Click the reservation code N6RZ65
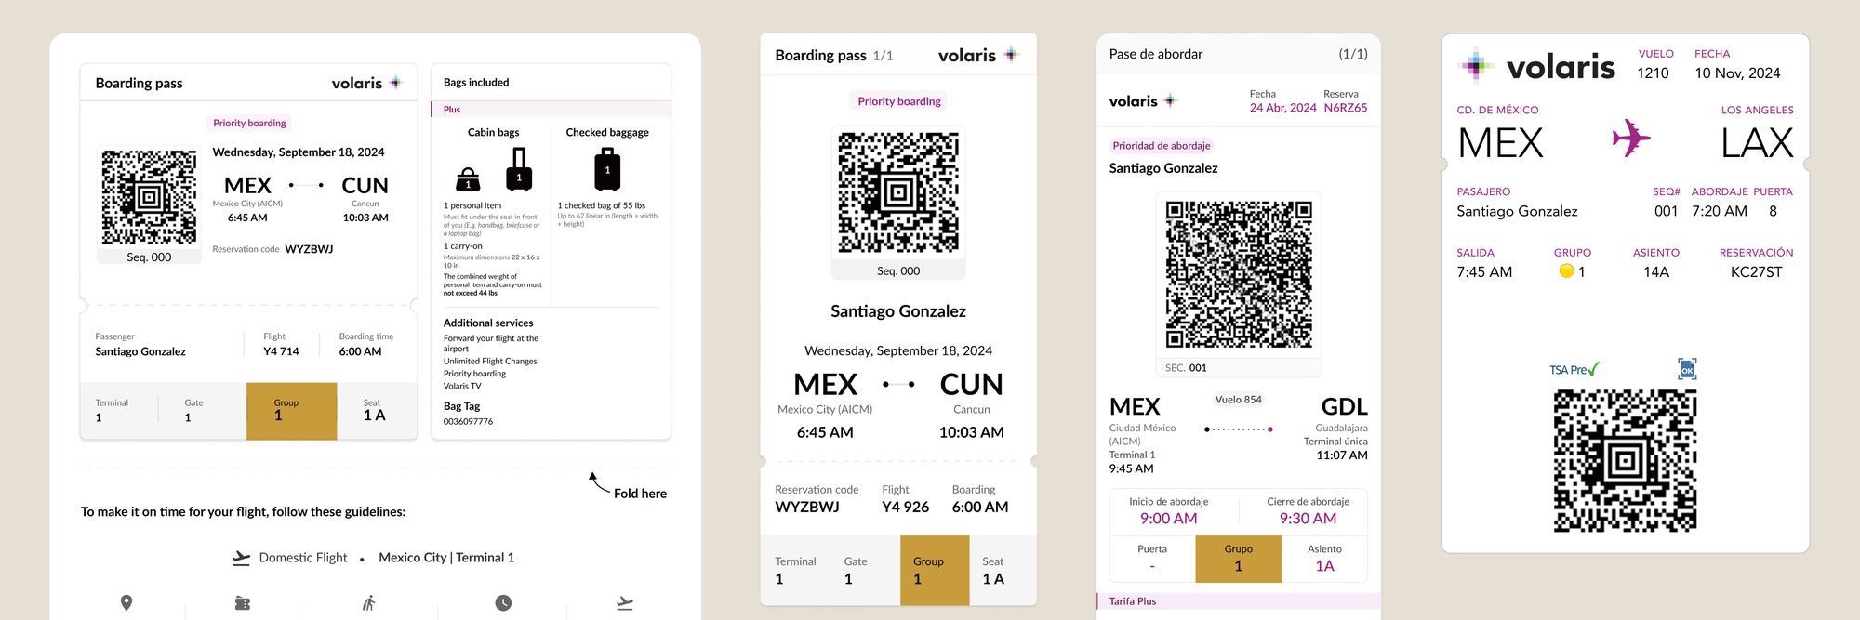The width and height of the screenshot is (1860, 620). [x=1346, y=108]
